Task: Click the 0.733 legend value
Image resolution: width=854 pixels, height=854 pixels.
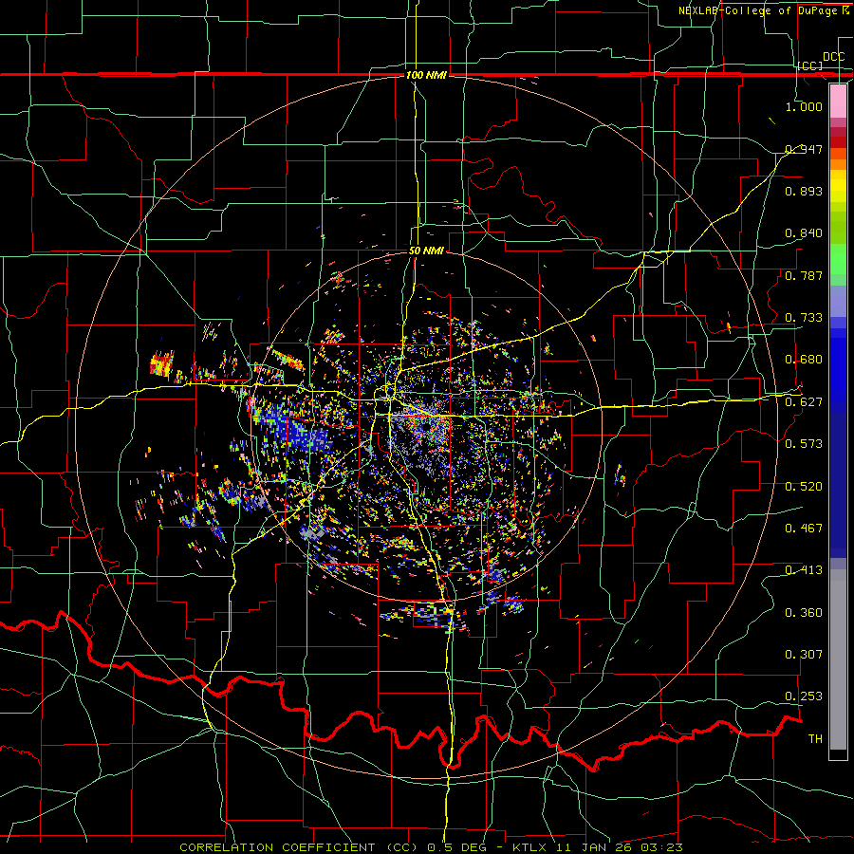Action: tap(804, 317)
